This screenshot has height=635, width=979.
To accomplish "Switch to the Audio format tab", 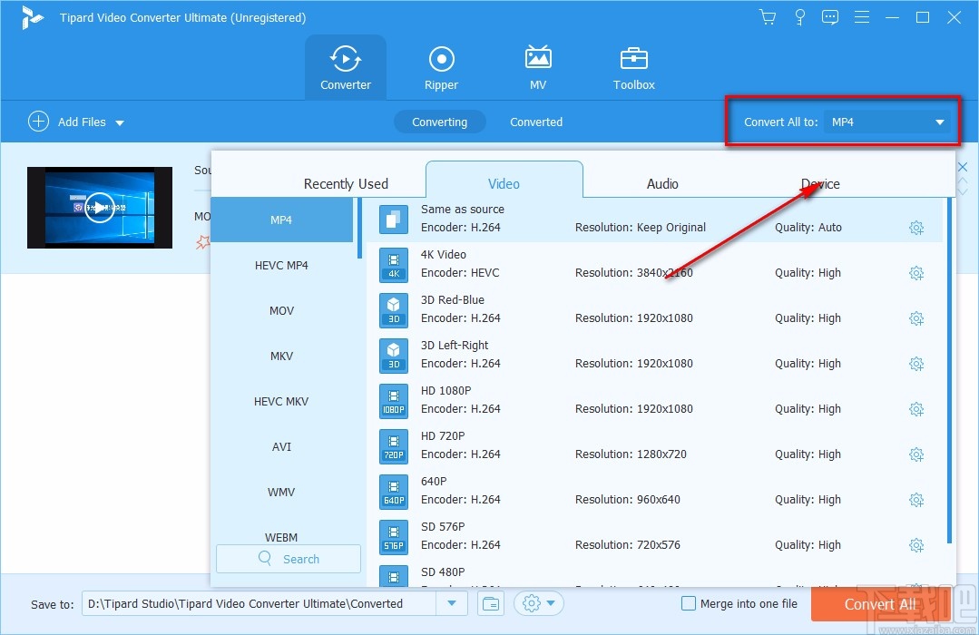I will coord(662,183).
